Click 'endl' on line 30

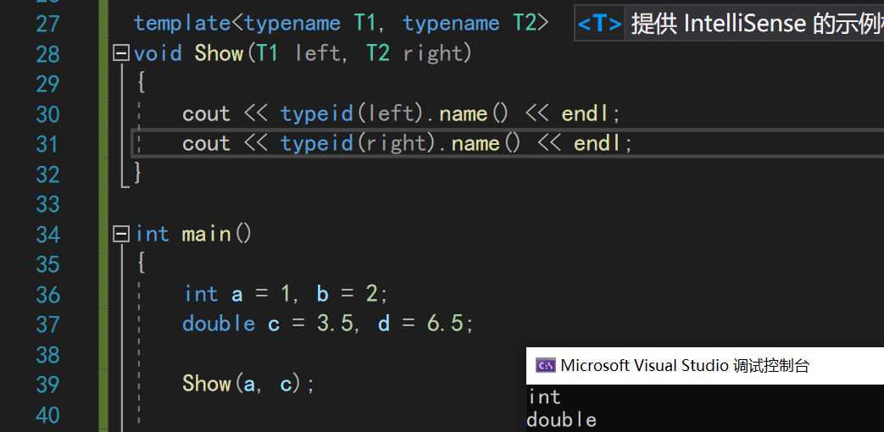coord(585,114)
